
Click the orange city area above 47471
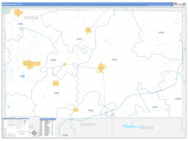(88, 31)
